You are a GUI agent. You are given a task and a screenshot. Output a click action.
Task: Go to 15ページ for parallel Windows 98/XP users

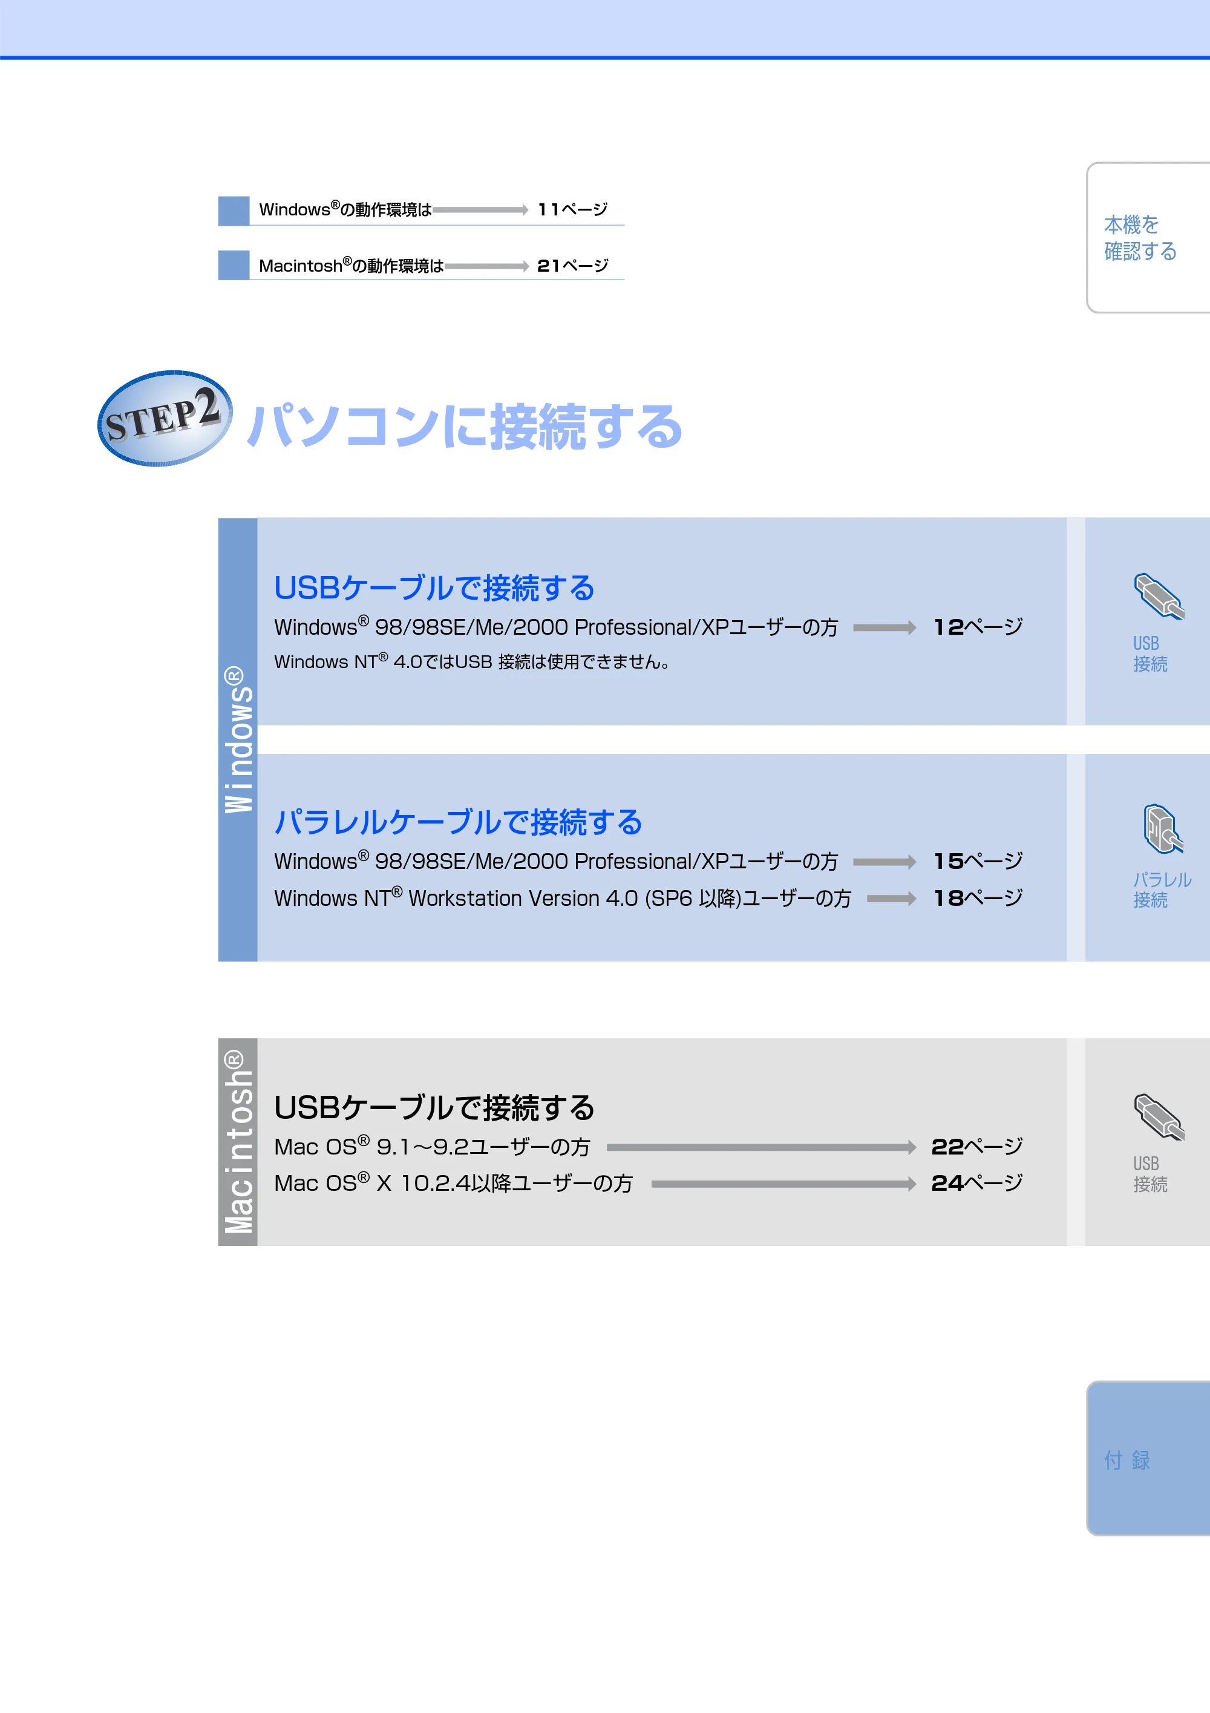point(978,861)
